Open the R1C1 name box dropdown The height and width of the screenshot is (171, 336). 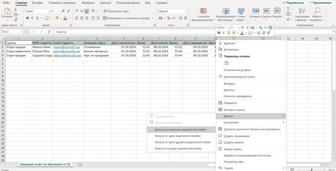pyautogui.click(x=21, y=32)
